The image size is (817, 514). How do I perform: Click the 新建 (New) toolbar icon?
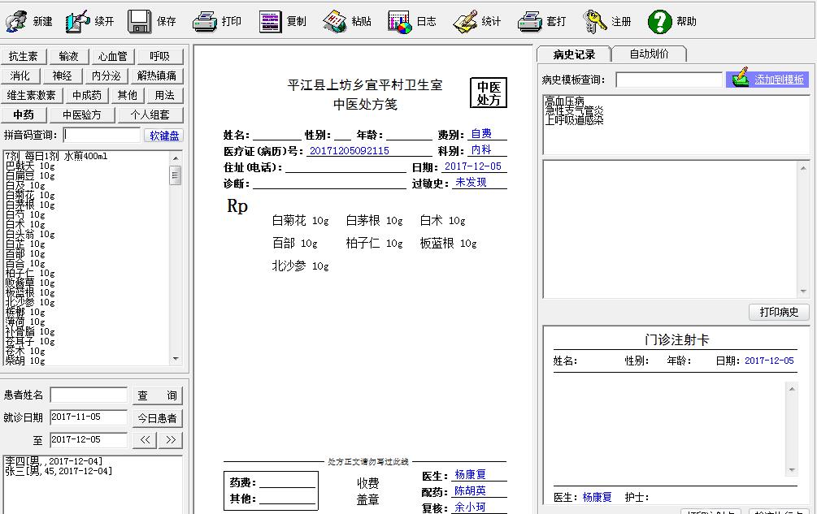16,21
